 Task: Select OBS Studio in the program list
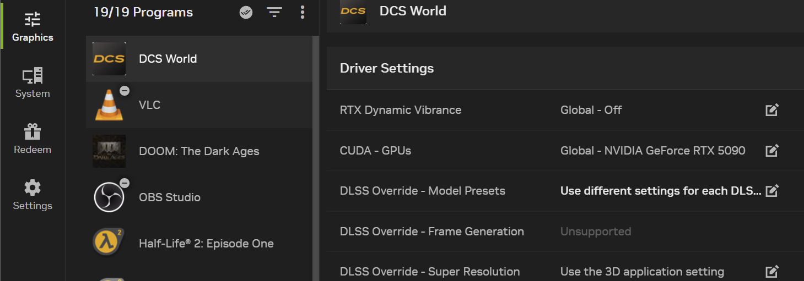(199, 197)
